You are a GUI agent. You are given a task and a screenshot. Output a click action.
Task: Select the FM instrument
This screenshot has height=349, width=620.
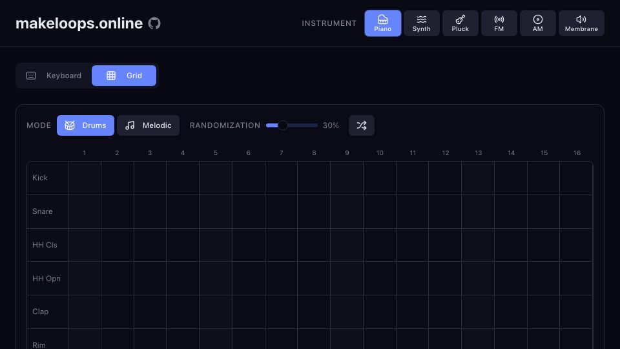point(499,23)
